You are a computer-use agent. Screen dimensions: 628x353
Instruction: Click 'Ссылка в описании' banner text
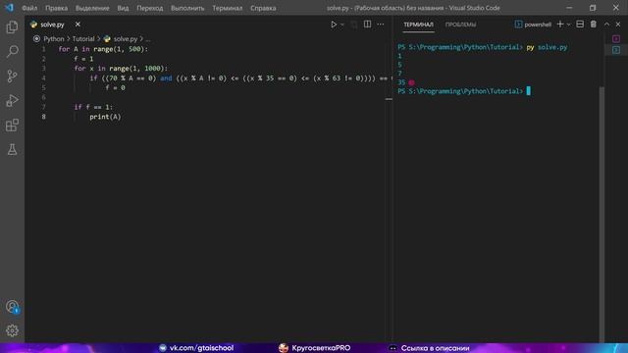(435, 348)
